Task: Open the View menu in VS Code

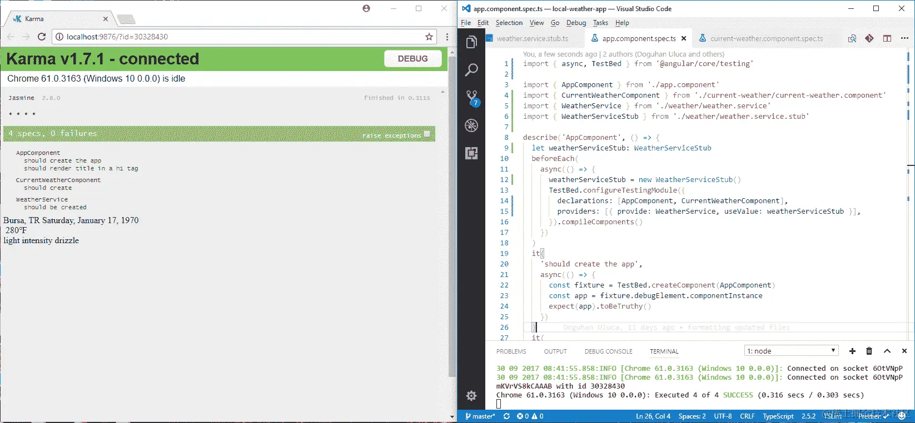Action: tap(536, 23)
